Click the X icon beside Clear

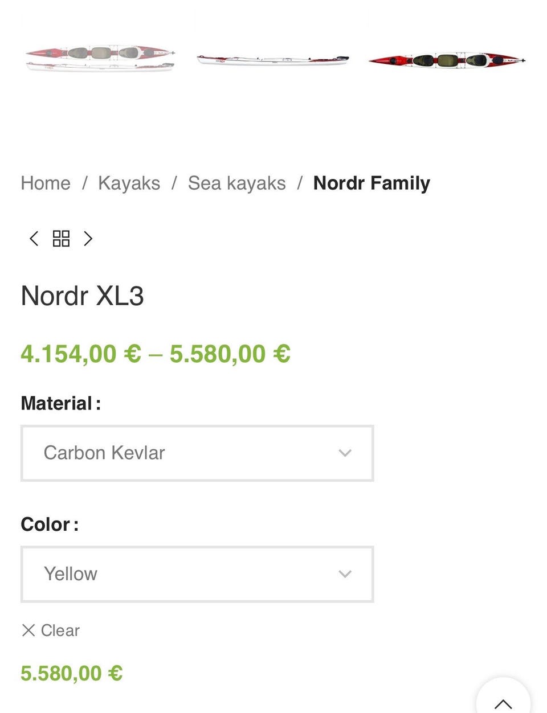(28, 630)
